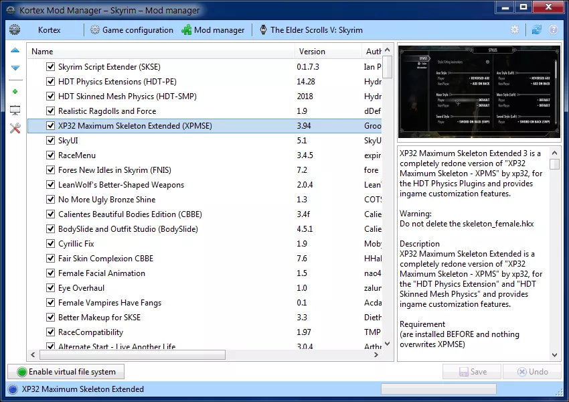Click Enable virtual file system button

[x=66, y=372]
